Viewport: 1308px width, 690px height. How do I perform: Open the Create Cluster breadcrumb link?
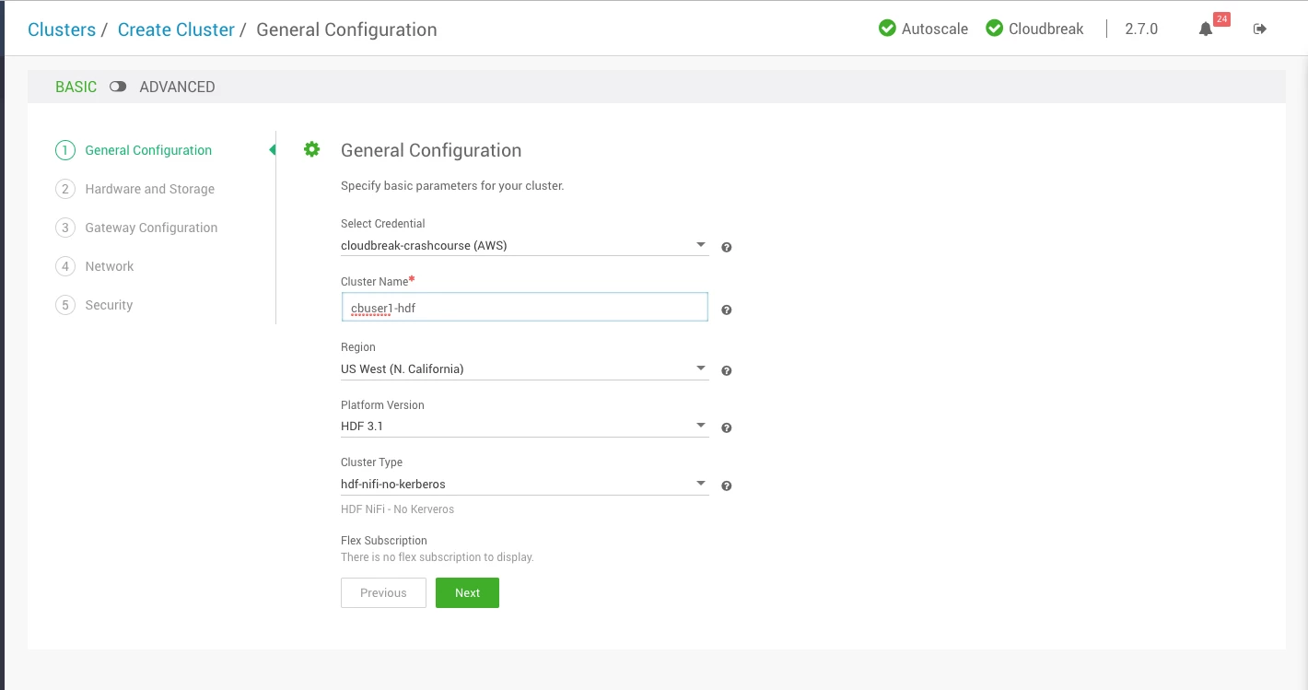click(x=176, y=29)
